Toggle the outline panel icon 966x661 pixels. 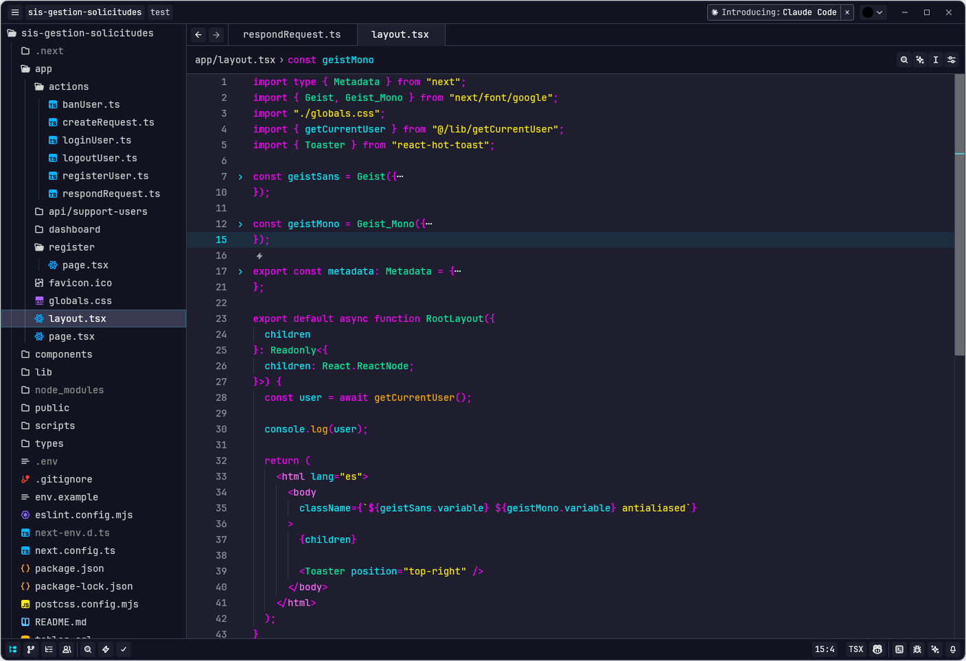pos(49,649)
